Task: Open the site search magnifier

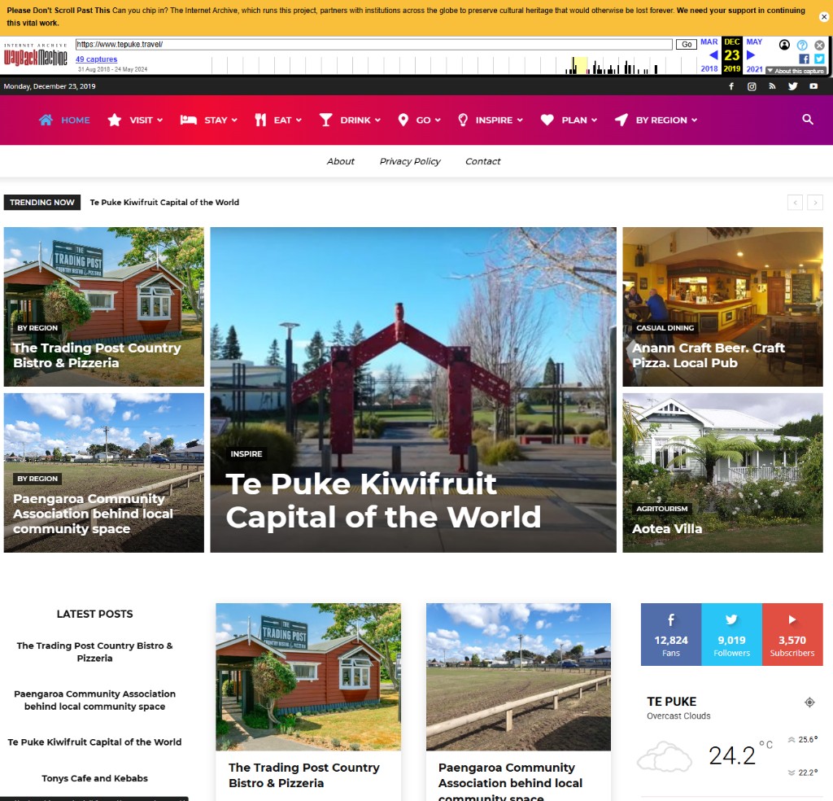Action: (x=808, y=120)
